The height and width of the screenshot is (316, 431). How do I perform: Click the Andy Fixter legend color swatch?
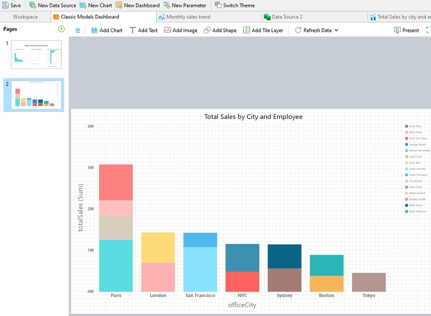(407, 126)
